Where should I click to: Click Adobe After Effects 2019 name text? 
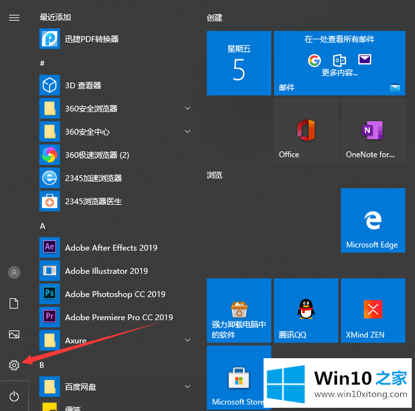[111, 247]
